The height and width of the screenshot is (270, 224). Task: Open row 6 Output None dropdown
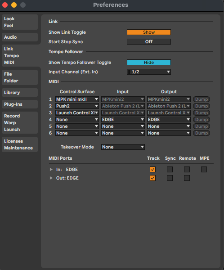[169, 133]
